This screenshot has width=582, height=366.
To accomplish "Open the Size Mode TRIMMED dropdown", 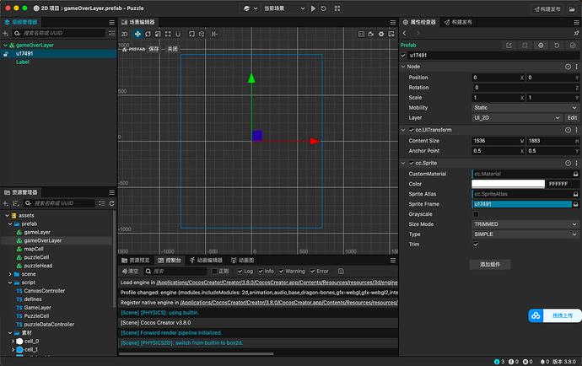I will point(525,224).
